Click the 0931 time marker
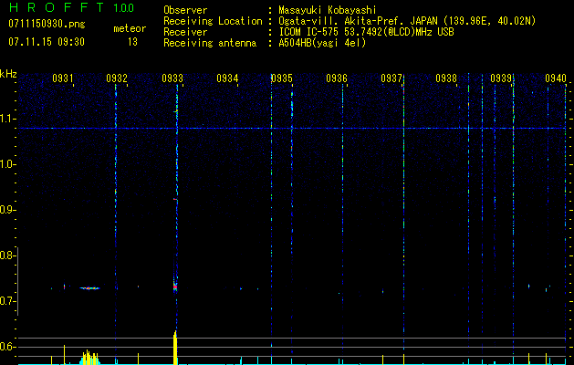Image resolution: width=574 pixels, height=365 pixels. click(x=63, y=78)
